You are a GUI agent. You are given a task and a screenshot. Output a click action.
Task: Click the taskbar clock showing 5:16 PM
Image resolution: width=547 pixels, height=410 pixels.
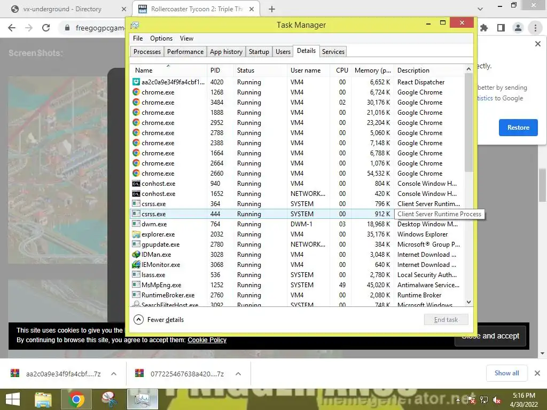(x=523, y=400)
